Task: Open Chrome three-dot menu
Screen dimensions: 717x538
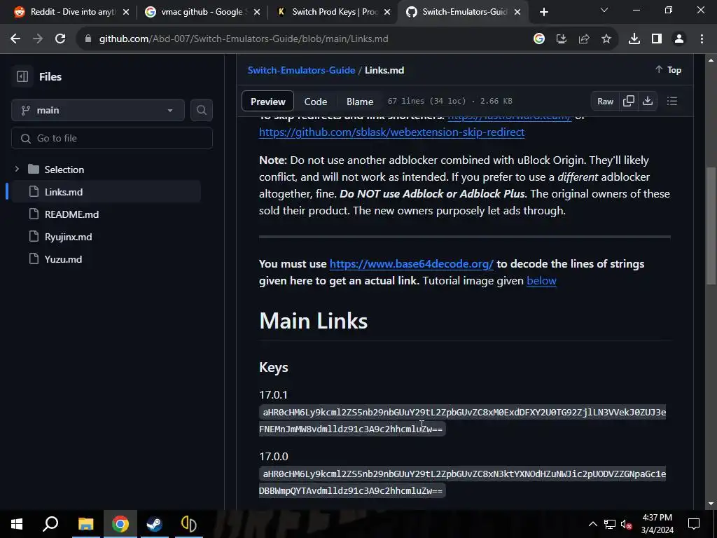Action: [702, 39]
